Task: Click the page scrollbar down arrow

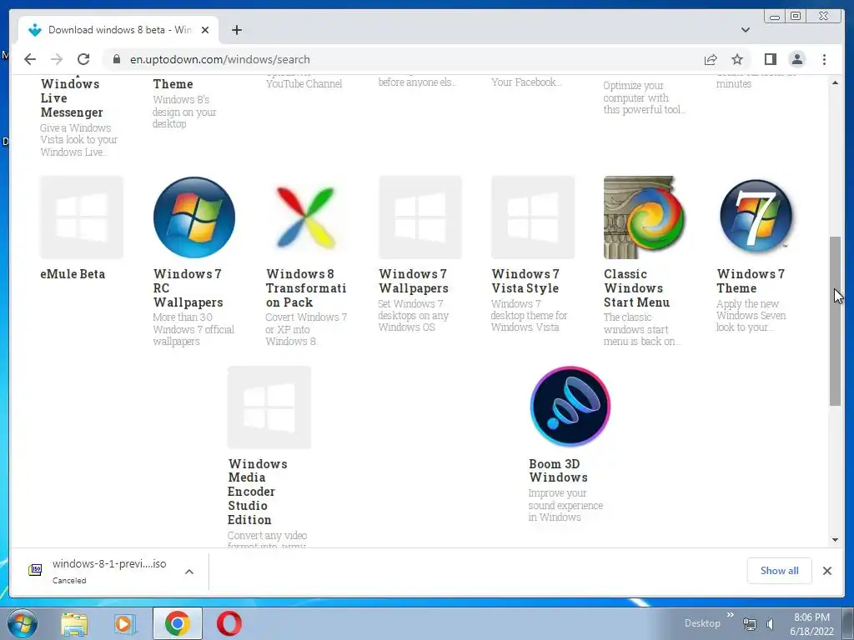Action: click(835, 540)
